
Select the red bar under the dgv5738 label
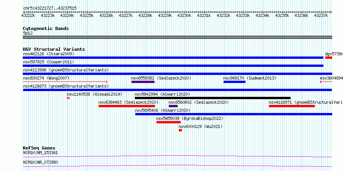tap(329, 58)
